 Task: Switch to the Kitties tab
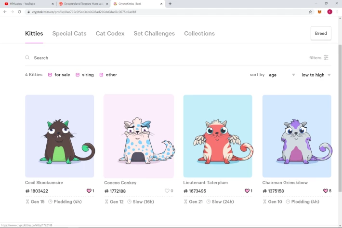coord(34,33)
